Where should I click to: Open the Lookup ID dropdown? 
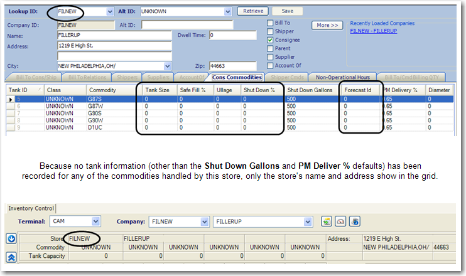(109, 11)
